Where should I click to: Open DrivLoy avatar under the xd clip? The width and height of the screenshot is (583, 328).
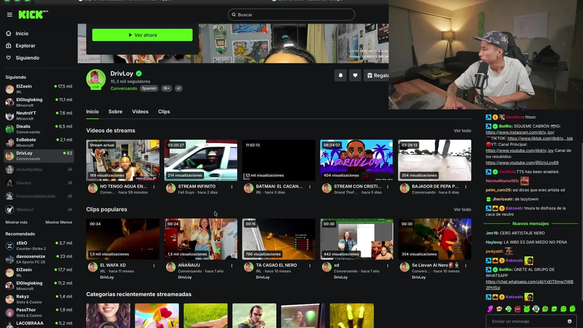pos(327,267)
